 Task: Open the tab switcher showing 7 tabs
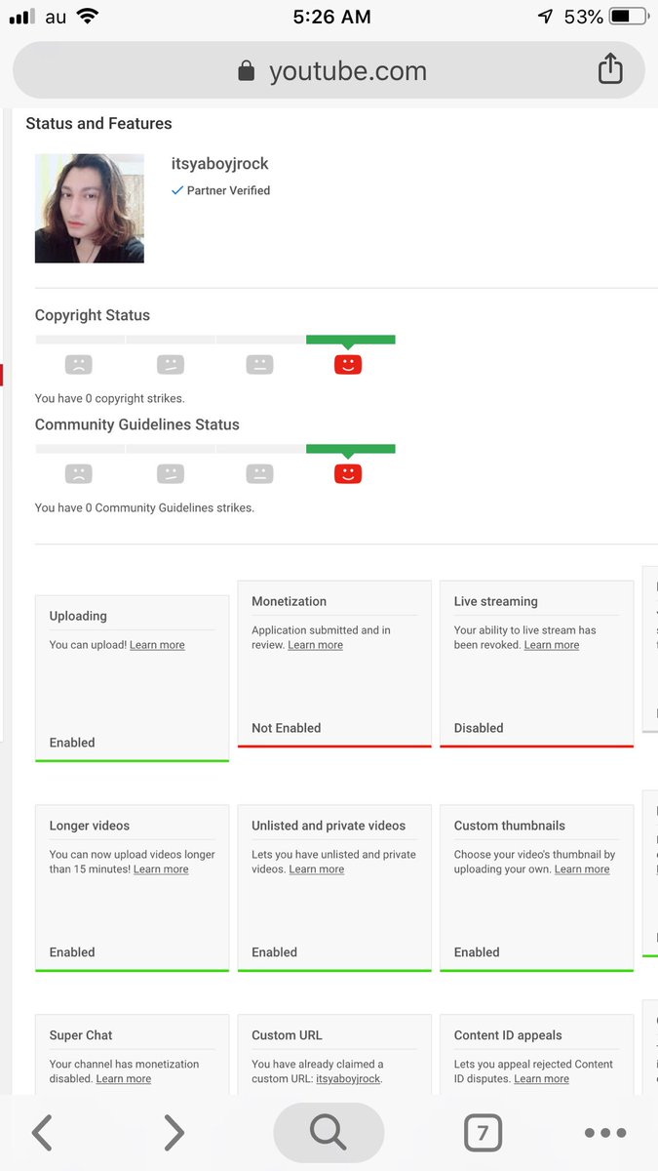483,1133
